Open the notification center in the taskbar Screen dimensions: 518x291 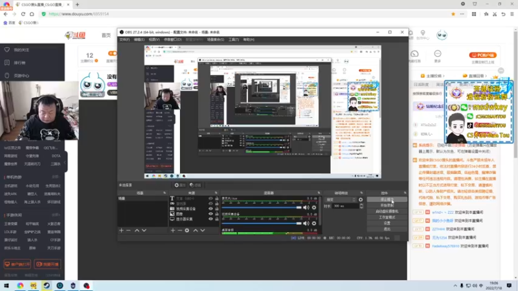click(x=509, y=285)
